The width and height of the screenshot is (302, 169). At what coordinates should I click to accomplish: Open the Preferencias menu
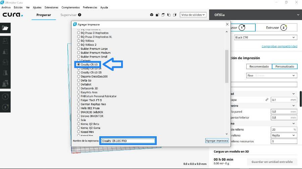[90, 7]
